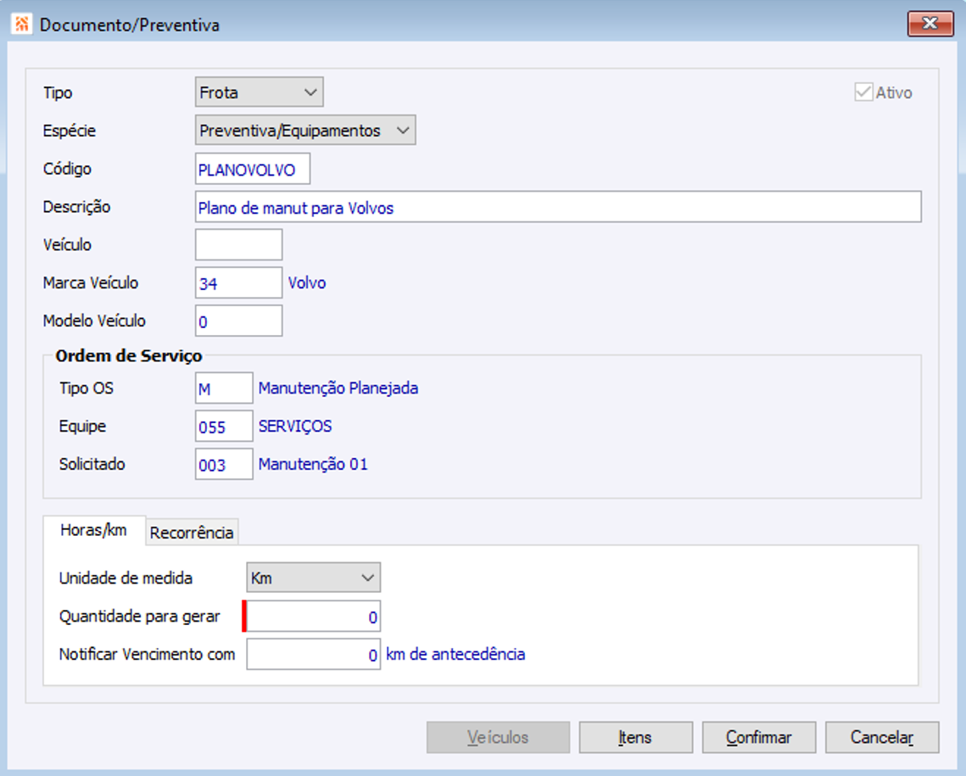The image size is (966, 776).
Task: Click the 'Ordem de Serviço' group heading
Action: point(129,355)
